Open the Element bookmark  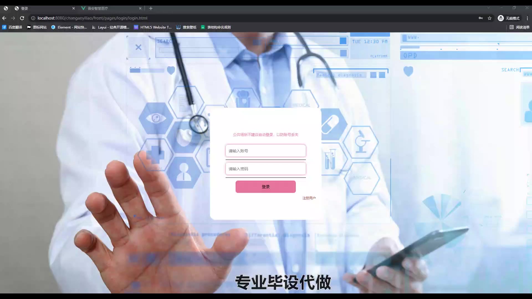tap(69, 27)
